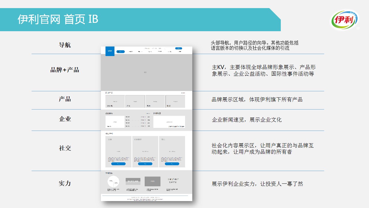Click the 社交 section label
Screen dimensions: 369x208
coord(65,148)
